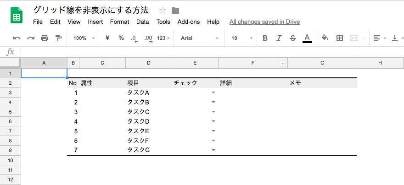Format as yen currency
The width and height of the screenshot is (404, 185).
click(x=107, y=38)
